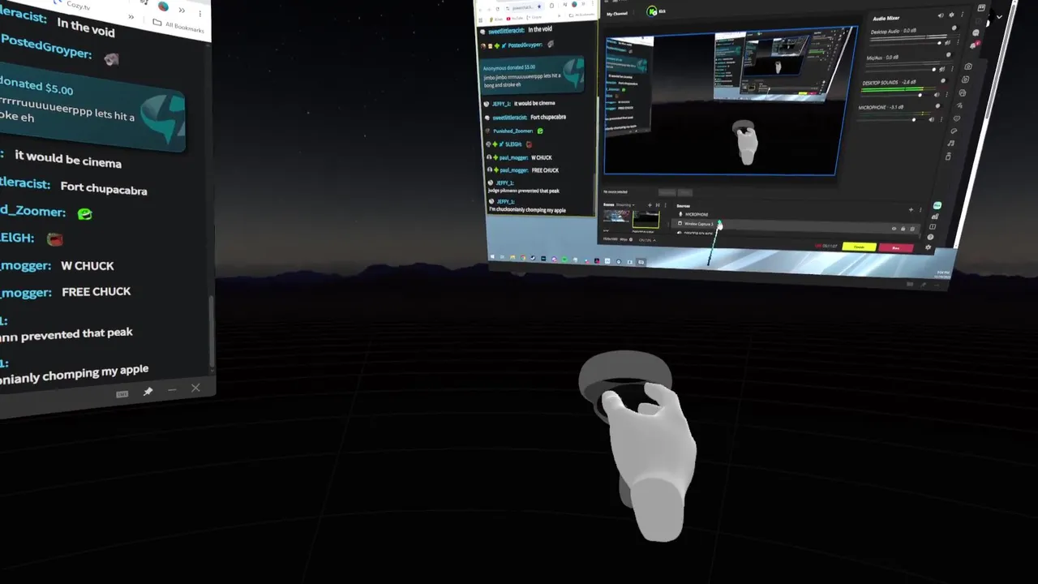The height and width of the screenshot is (584, 1038).
Task: Click the 'FREE CHUCK' message in the small browser chat
Action: 545,170
